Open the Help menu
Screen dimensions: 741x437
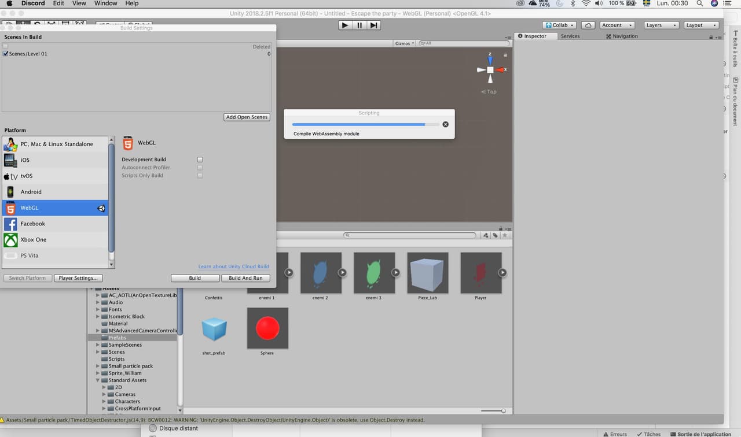(132, 3)
